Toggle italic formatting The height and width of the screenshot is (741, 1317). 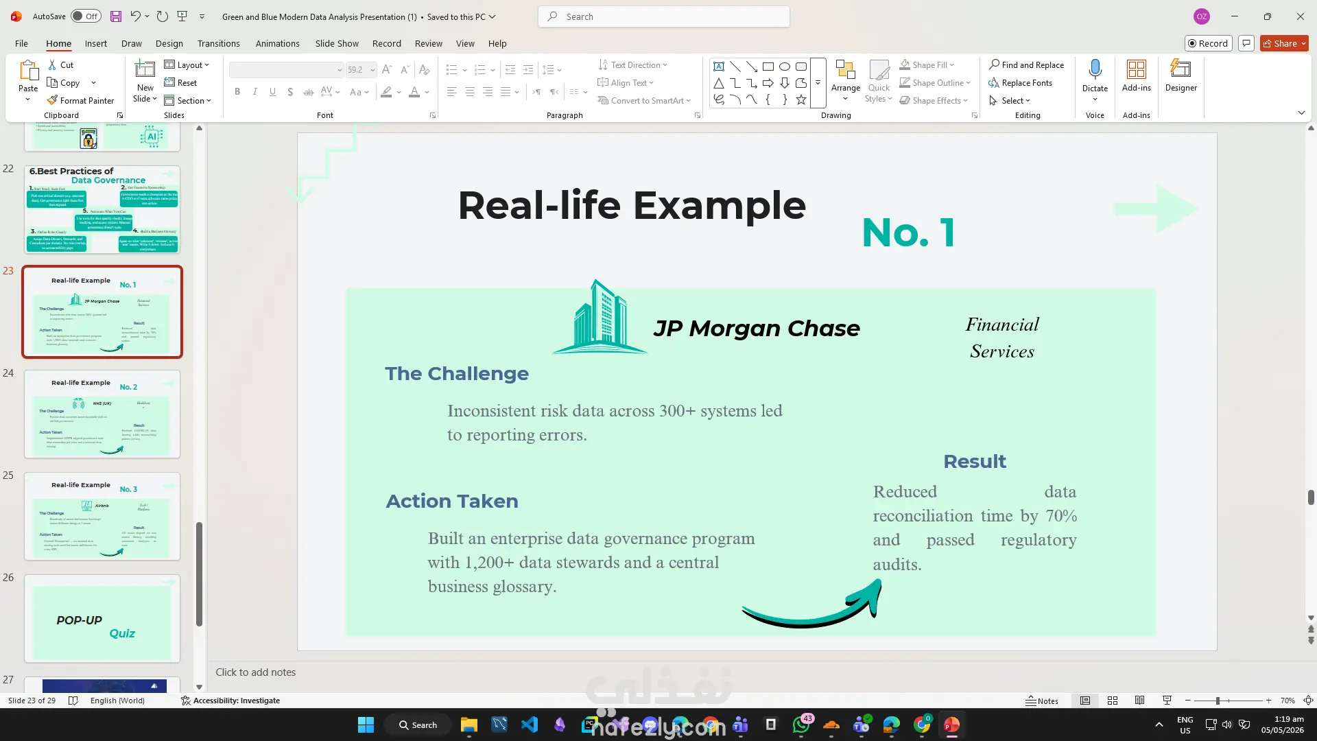tap(255, 91)
